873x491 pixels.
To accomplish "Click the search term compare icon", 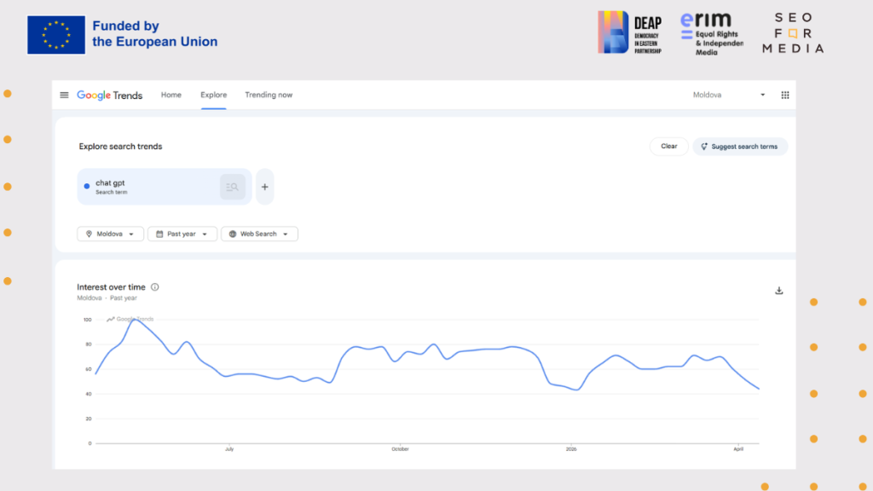I will point(232,187).
